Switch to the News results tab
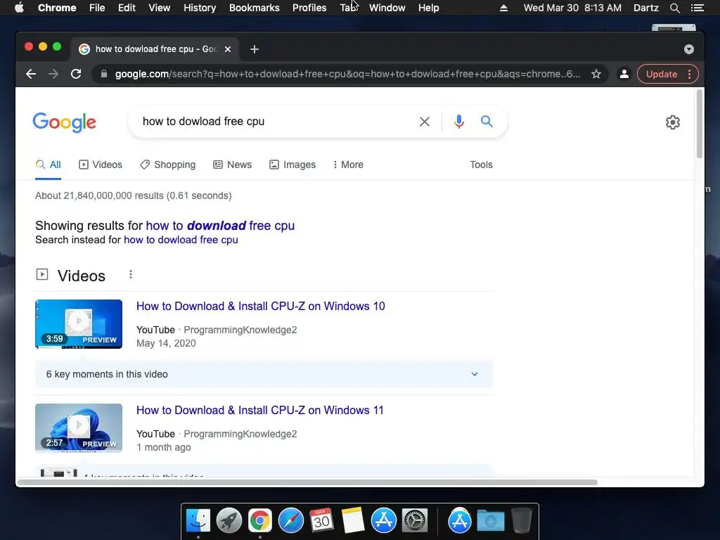The image size is (720, 540). [232, 165]
